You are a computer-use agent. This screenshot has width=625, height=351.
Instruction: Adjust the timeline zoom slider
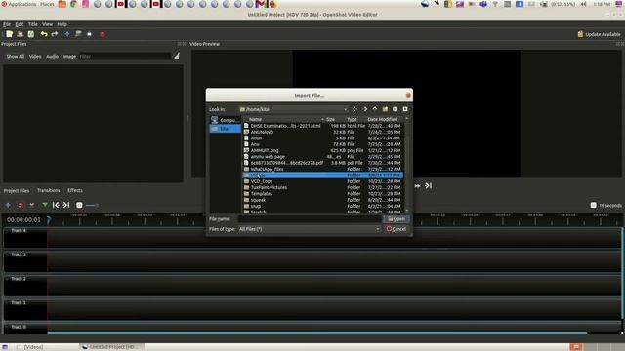92,205
